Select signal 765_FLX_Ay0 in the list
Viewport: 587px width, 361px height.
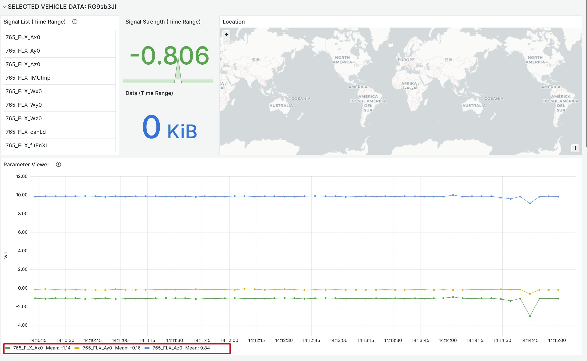(x=60, y=51)
